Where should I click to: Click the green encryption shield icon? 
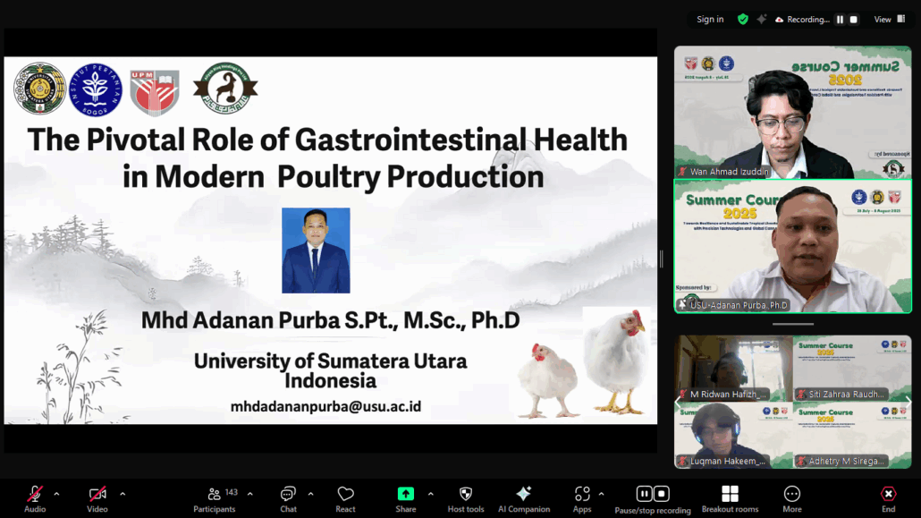(742, 20)
